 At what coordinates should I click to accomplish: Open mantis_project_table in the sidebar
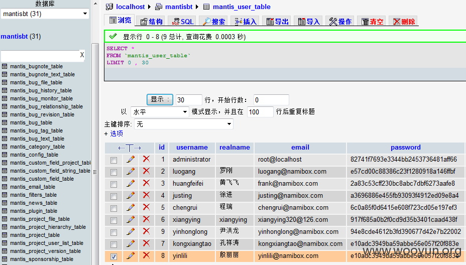coord(35,235)
